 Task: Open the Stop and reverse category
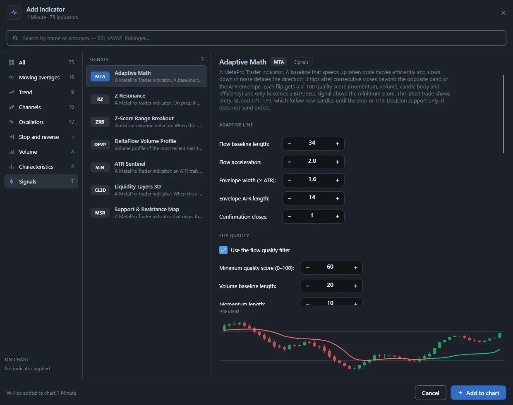click(x=41, y=137)
